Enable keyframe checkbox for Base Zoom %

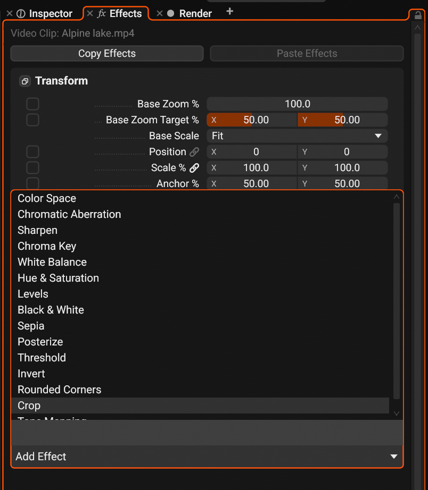32,104
